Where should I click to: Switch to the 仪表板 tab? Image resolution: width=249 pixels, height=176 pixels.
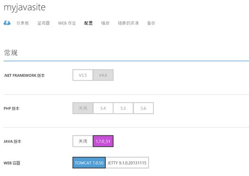23,23
